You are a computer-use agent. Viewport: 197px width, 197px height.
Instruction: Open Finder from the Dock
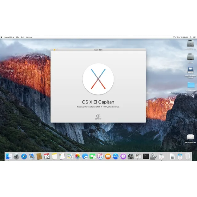[x=9, y=156]
